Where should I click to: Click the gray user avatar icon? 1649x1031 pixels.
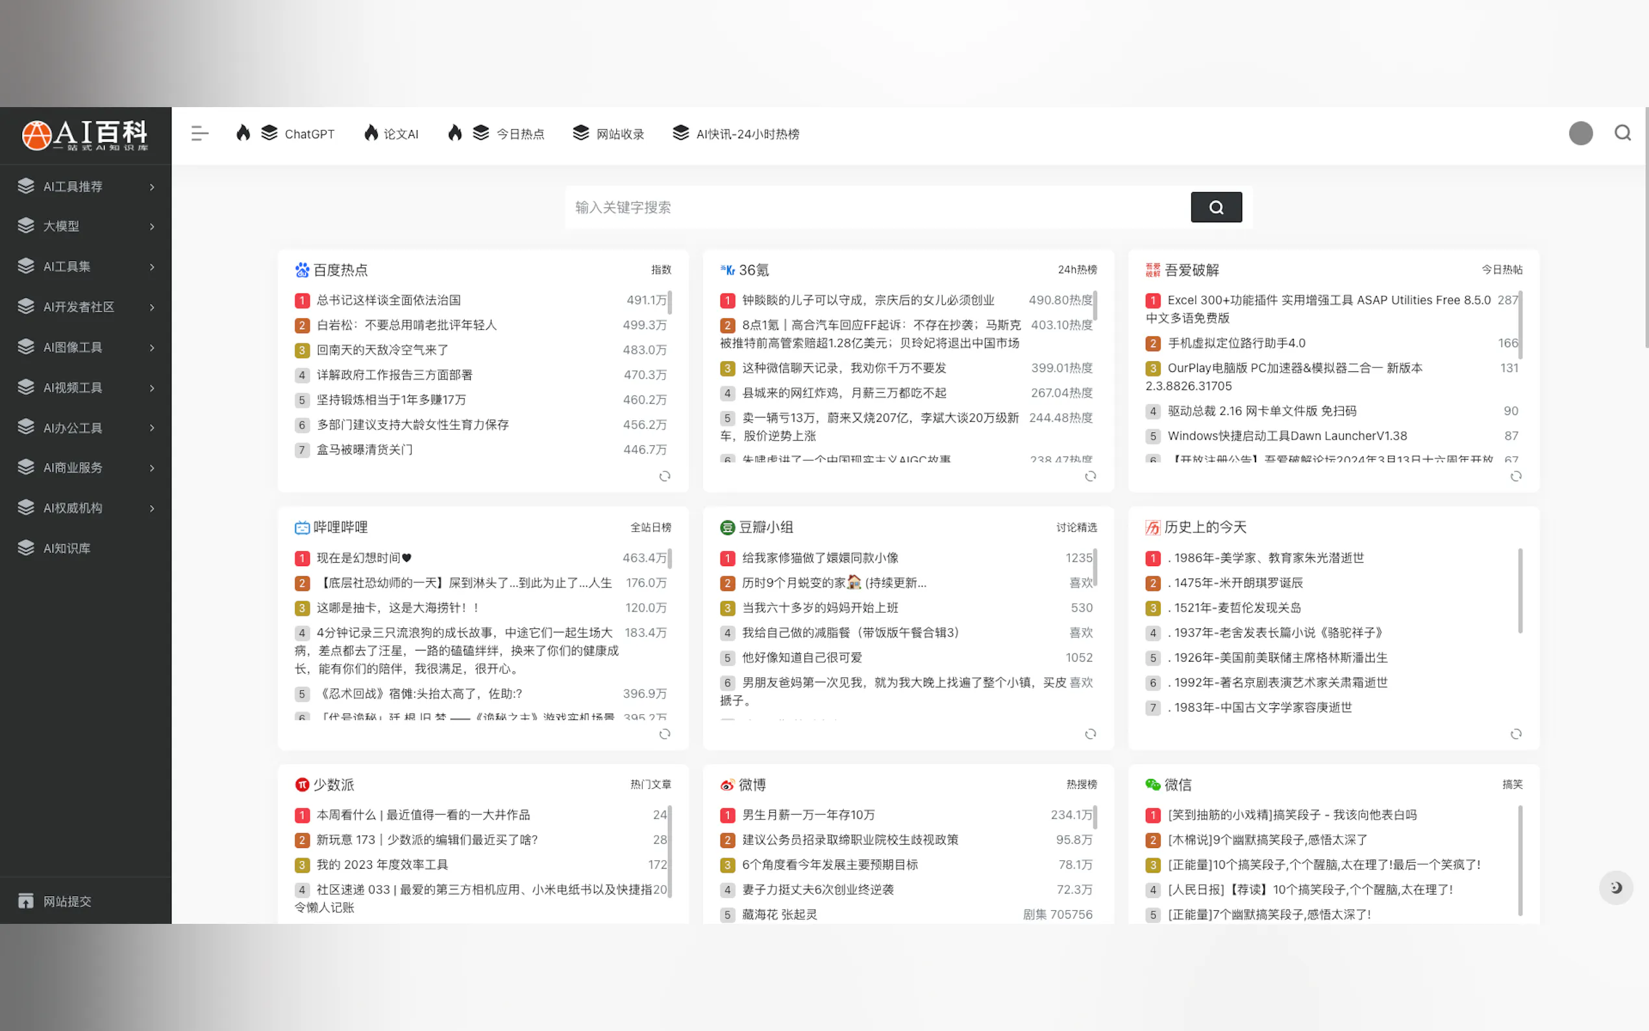click(1580, 133)
